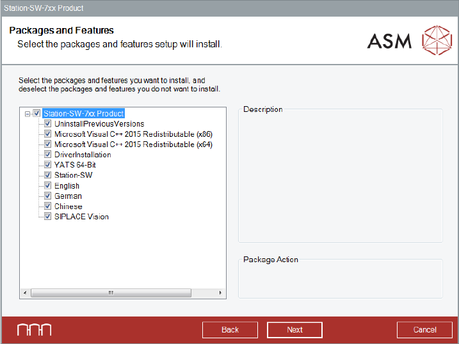Image resolution: width=459 pixels, height=344 pixels.
Task: Uncheck the Station-SW-7xx Product root checkbox
Action: (x=36, y=113)
